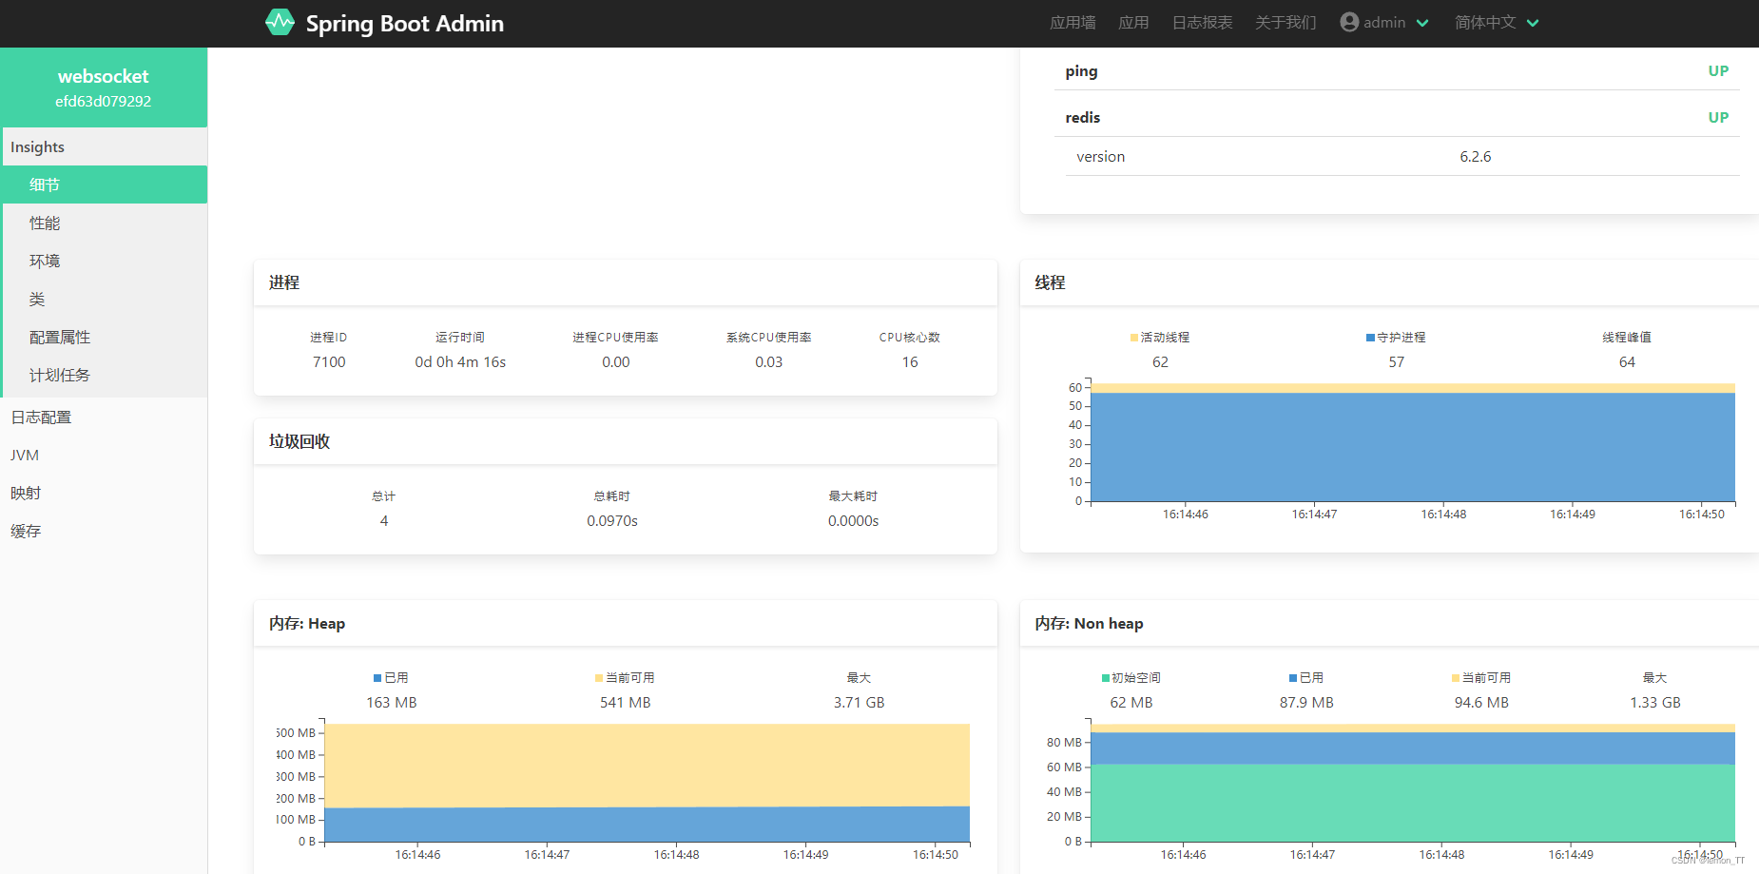1759x874 pixels.
Task: Open the 应用 navigation item
Action: point(1133,22)
